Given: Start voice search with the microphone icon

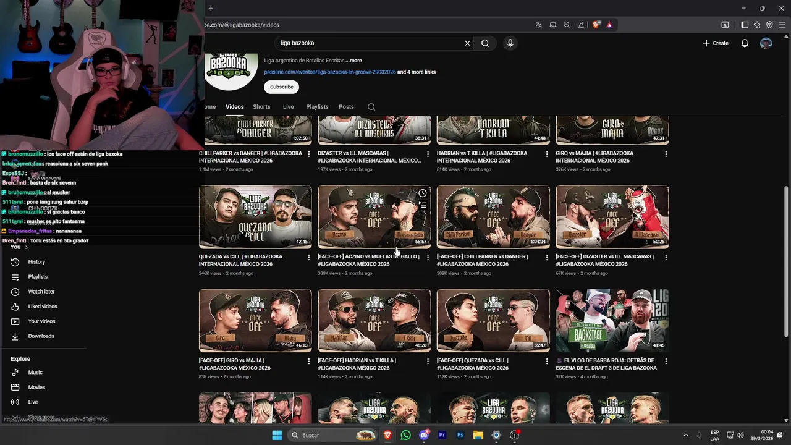Looking at the screenshot, I should pos(510,43).
